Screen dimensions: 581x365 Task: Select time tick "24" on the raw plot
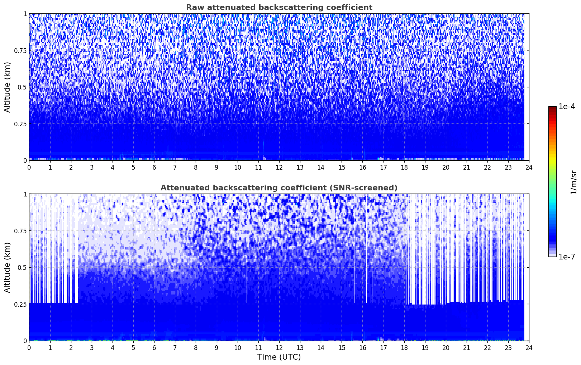pos(529,167)
